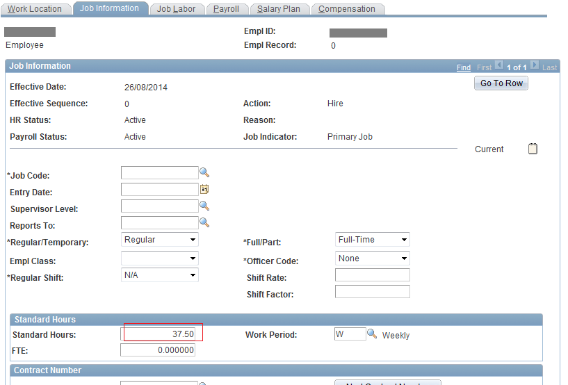Show the next row with the right arrow
Image resolution: width=568 pixels, height=385 pixels.
click(535, 65)
